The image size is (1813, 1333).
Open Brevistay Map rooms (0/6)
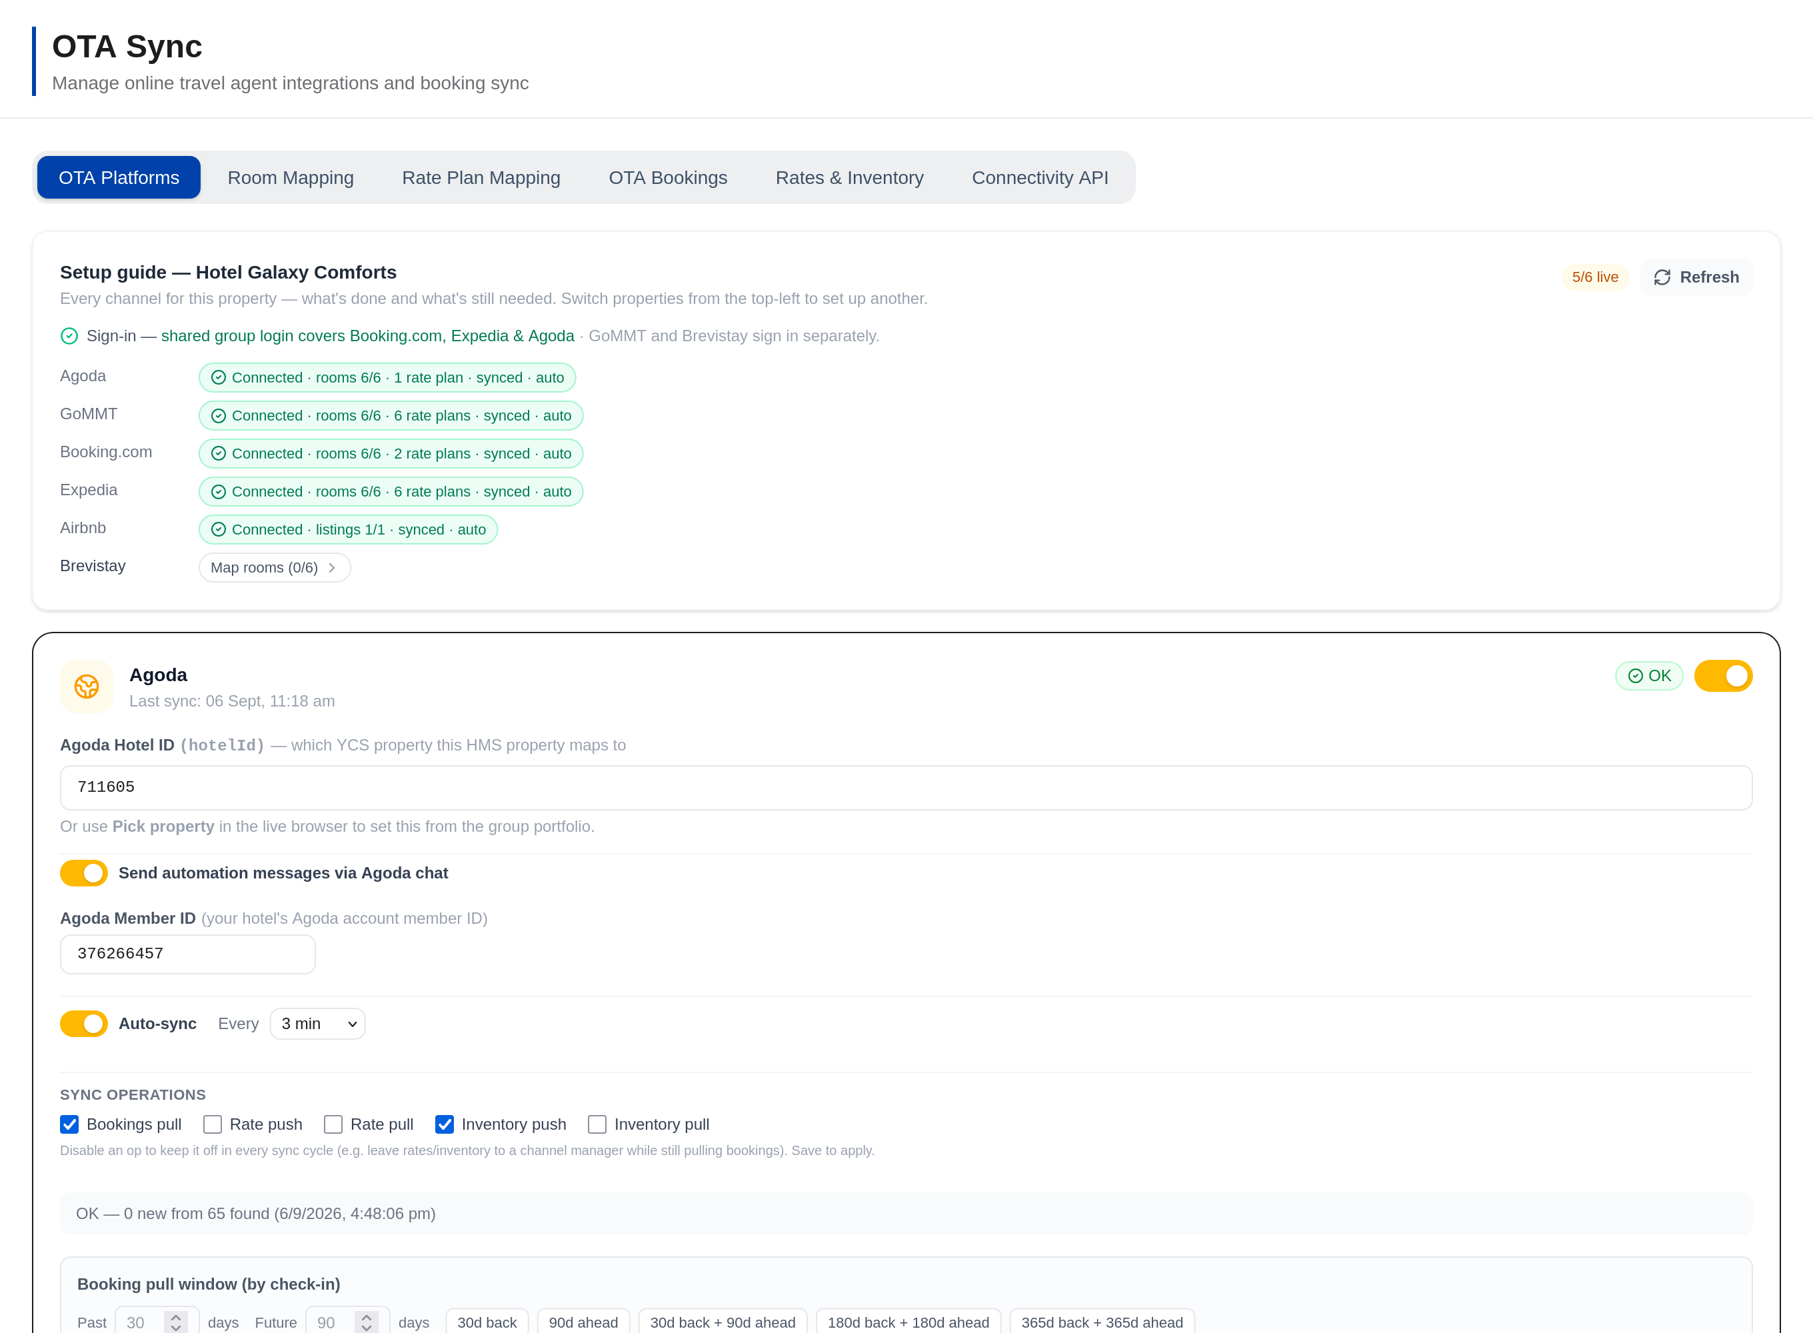tap(275, 568)
